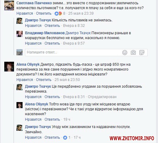Attach photo using camera icon

tap(133, 53)
